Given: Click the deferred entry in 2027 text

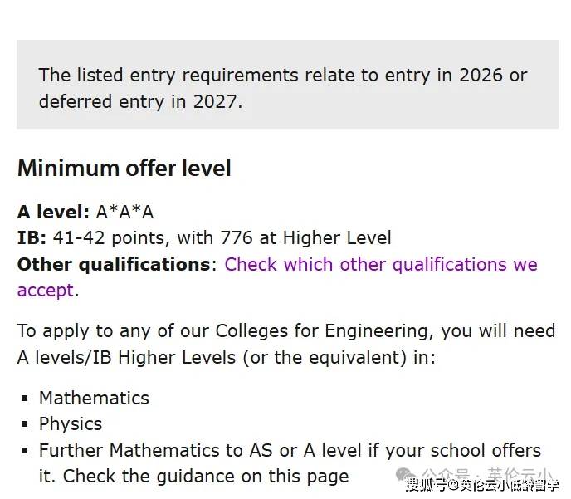Looking at the screenshot, I should point(140,102).
